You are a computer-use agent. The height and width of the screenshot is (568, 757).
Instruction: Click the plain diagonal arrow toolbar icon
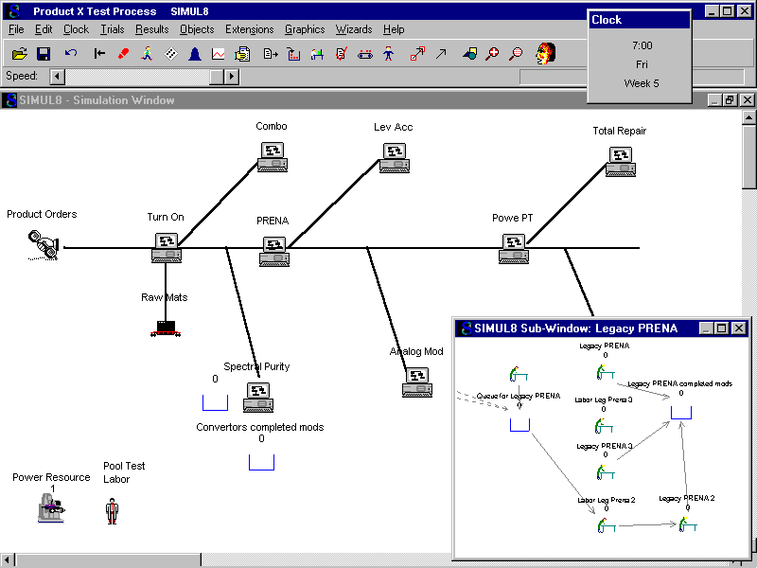[x=441, y=53]
